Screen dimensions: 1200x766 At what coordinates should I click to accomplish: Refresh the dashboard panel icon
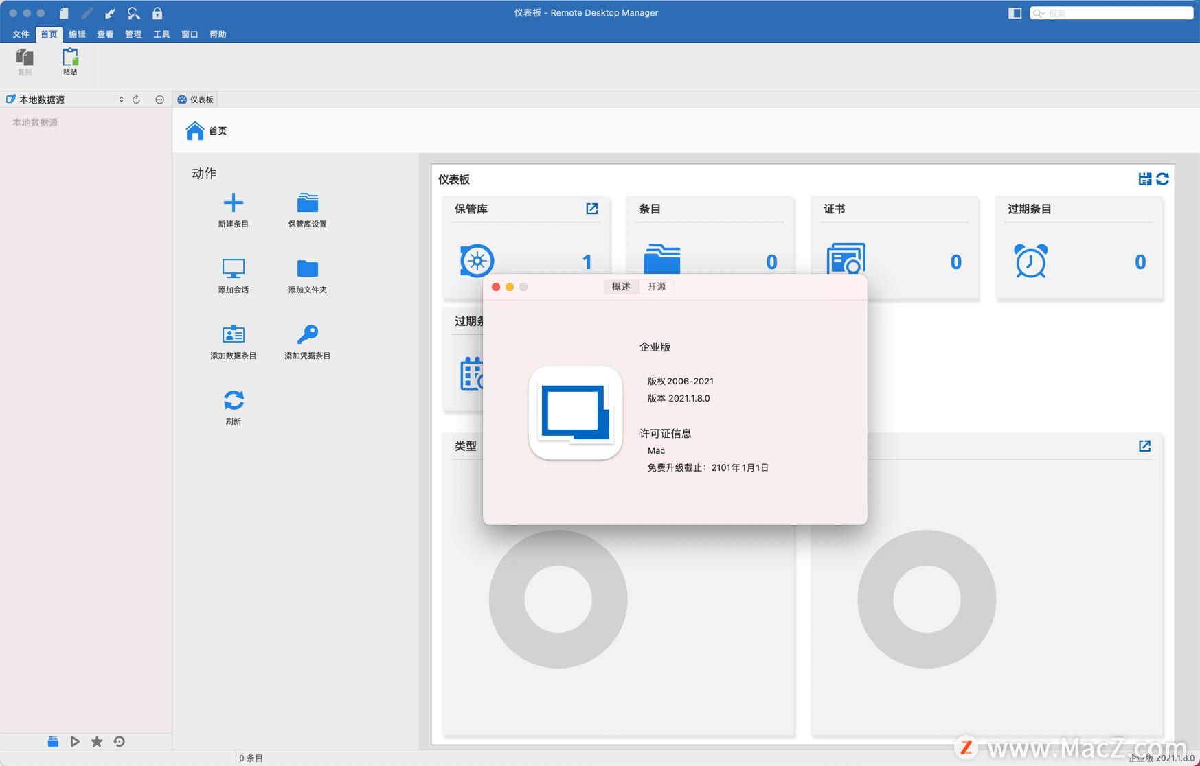[x=1162, y=179]
